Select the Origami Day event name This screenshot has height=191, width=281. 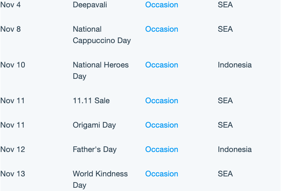[94, 125]
